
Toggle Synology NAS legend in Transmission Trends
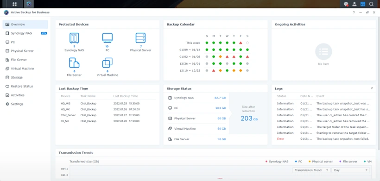(277, 162)
